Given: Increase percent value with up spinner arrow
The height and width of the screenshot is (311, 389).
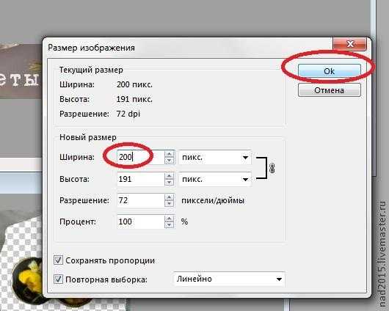Looking at the screenshot, I should 170,219.
